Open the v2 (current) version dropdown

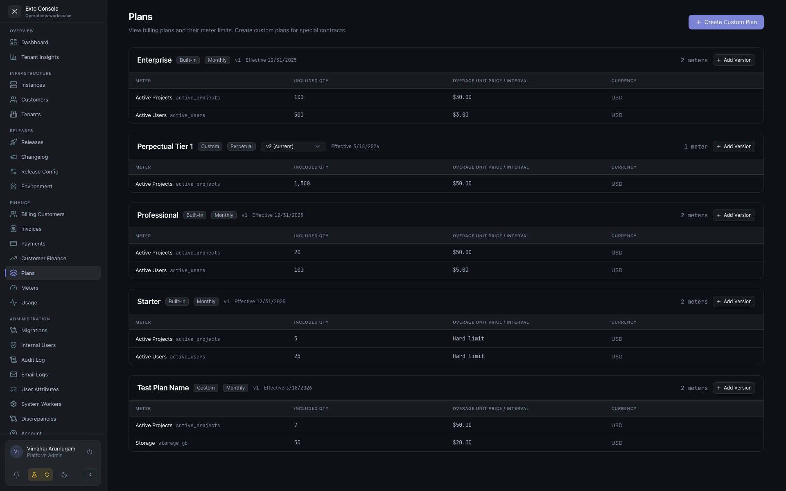click(x=294, y=146)
